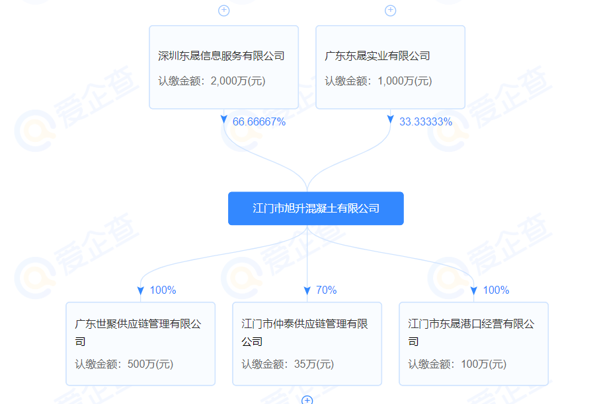Click the blue 江门市旭升混凝土有限公司 node
Image resolution: width=595 pixels, height=404 pixels.
315,209
